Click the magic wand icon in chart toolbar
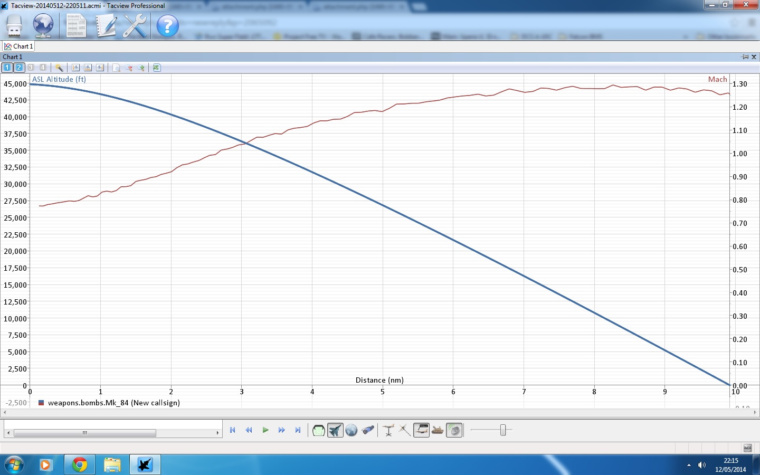 [x=59, y=68]
